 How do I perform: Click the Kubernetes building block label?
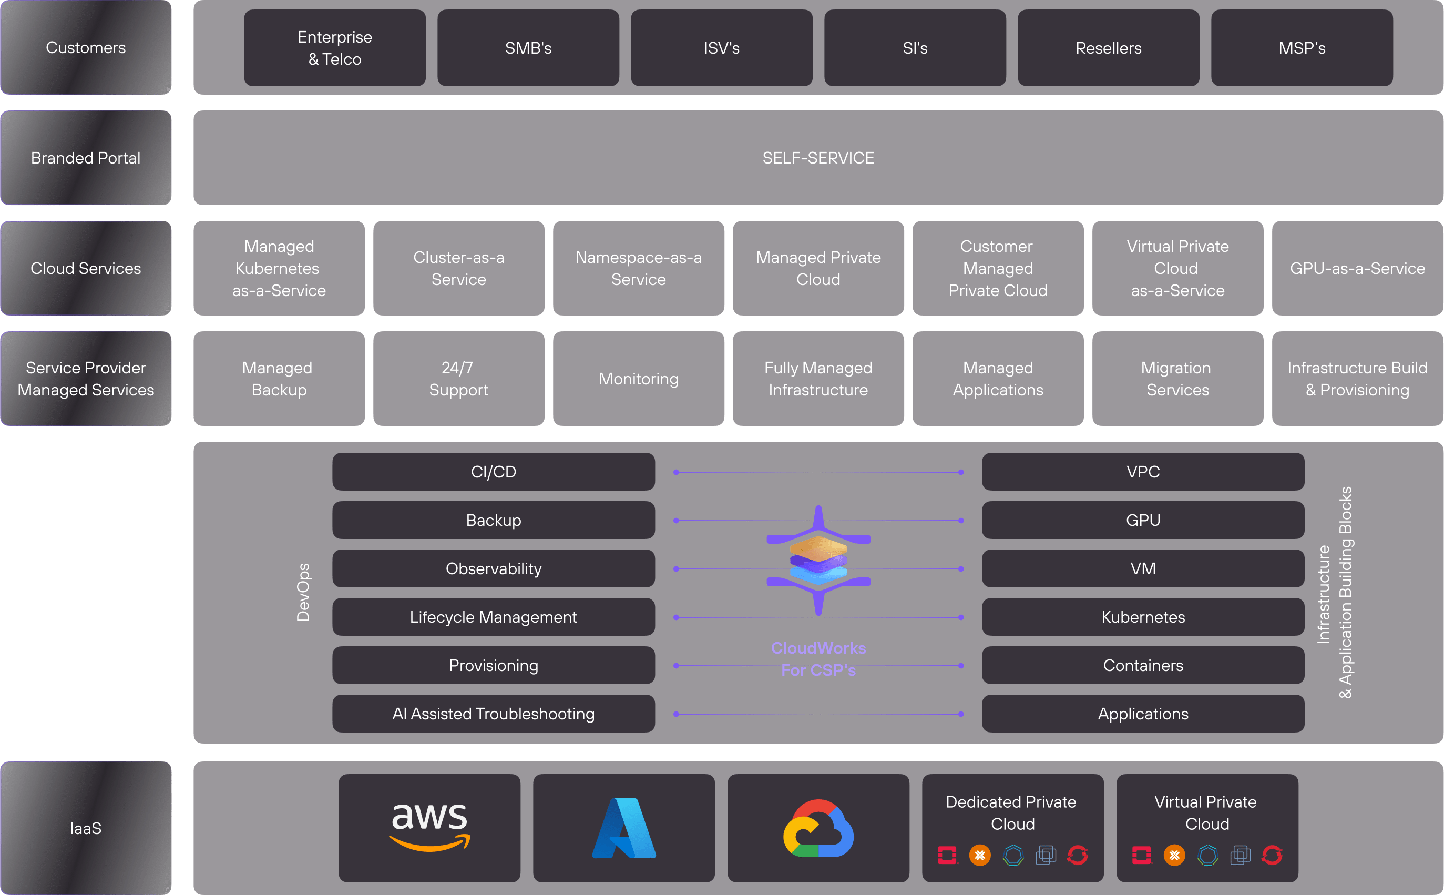tap(1143, 617)
